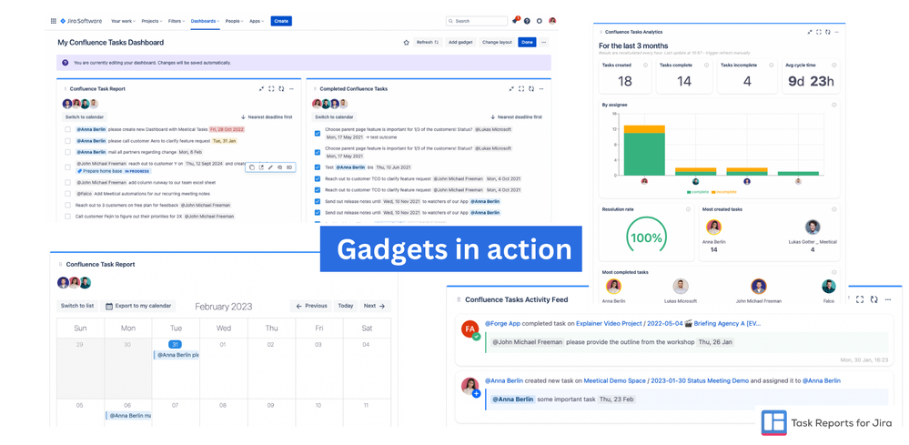The width and height of the screenshot is (909, 445).
Task: Check task 'please create new Dashboard with Meetical Tasks'
Action: (x=68, y=129)
